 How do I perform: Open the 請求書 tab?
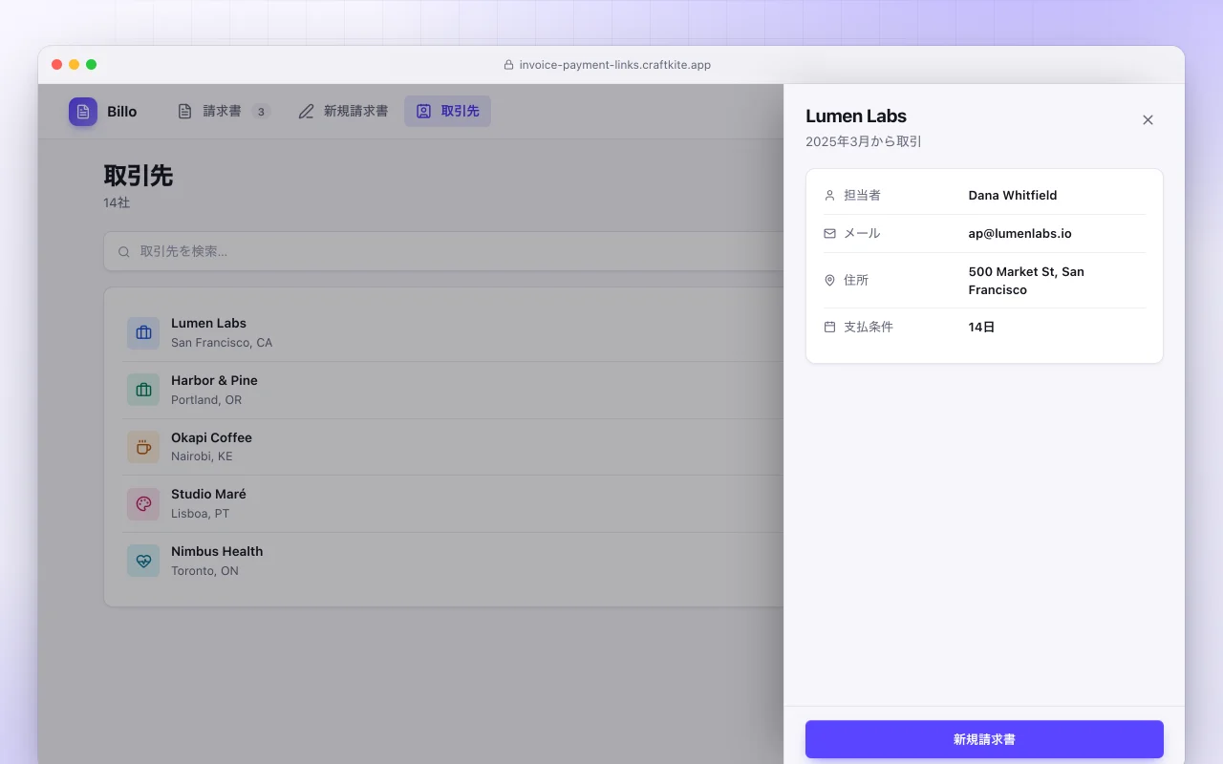(x=224, y=112)
